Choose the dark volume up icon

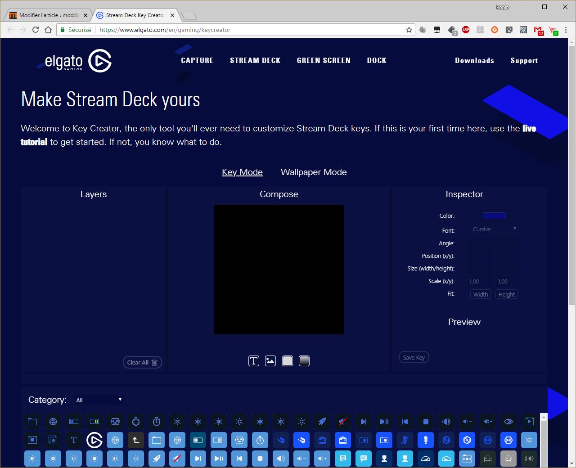coord(488,422)
